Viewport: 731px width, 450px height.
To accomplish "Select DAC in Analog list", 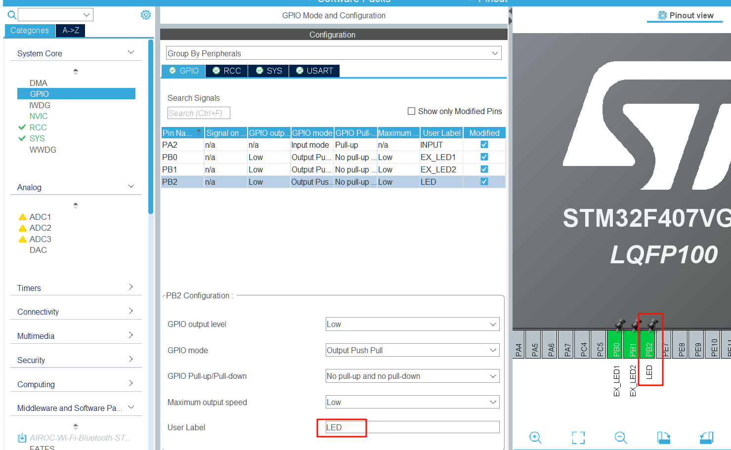I will point(38,250).
